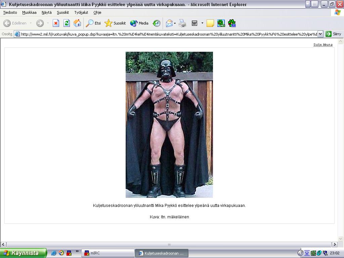Open the Media panel
Viewport: 344px width, 258px height.
(139, 23)
